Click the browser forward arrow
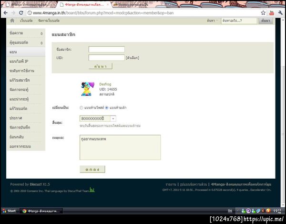This screenshot has width=286, height=224. pos(13,13)
